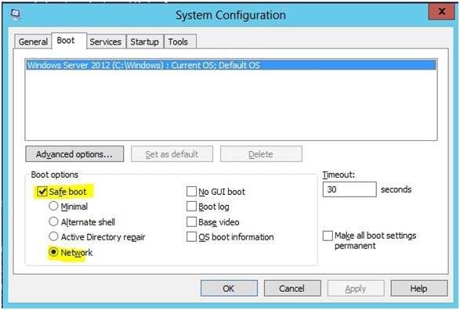The image size is (460, 310).
Task: Go to the Startup tab
Action: (x=145, y=41)
